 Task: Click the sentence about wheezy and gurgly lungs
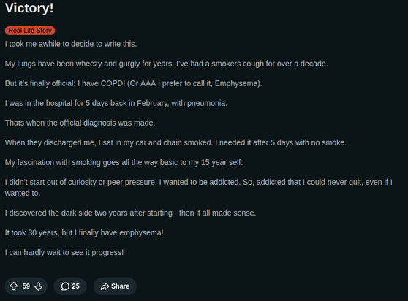tap(166, 64)
